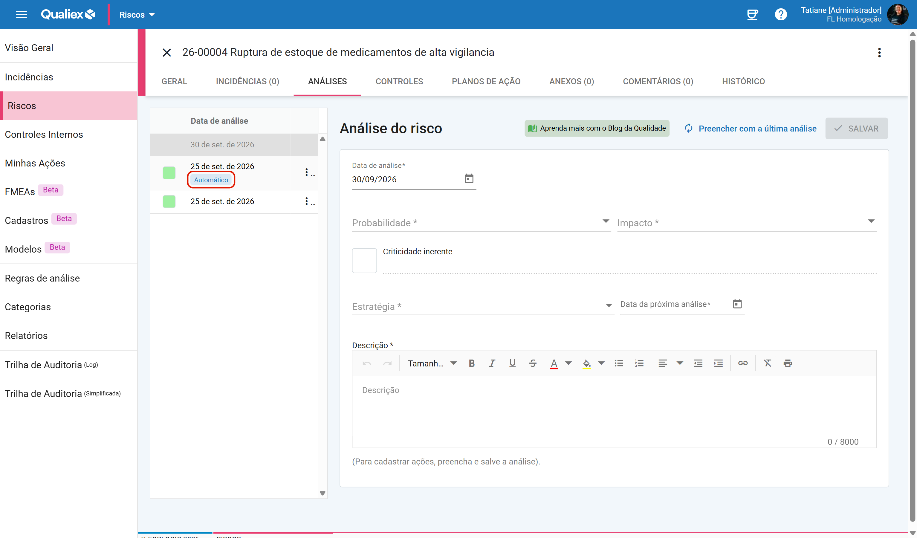Click Preencher com a última análise
917x538 pixels.
750,128
